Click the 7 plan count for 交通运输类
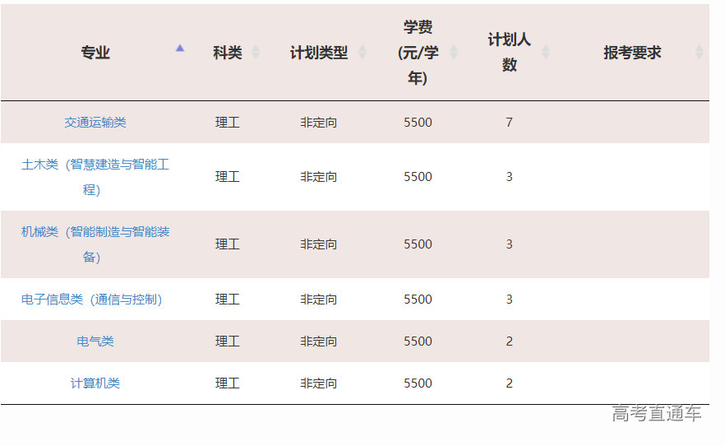Screen dimensions: 725x446 [x=510, y=123]
